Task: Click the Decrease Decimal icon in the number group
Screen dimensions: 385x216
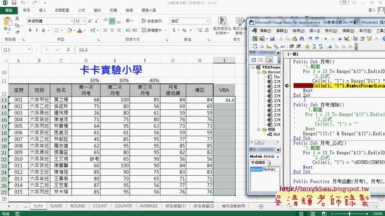Action: (x=207, y=31)
